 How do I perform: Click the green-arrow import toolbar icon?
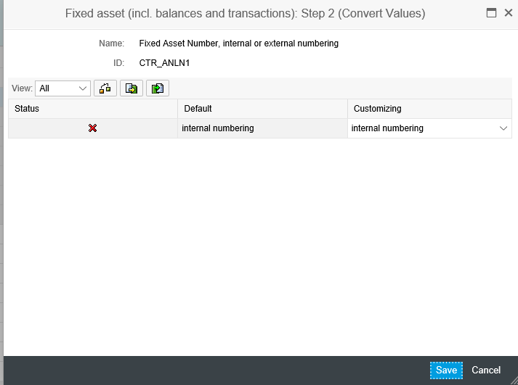(x=157, y=88)
